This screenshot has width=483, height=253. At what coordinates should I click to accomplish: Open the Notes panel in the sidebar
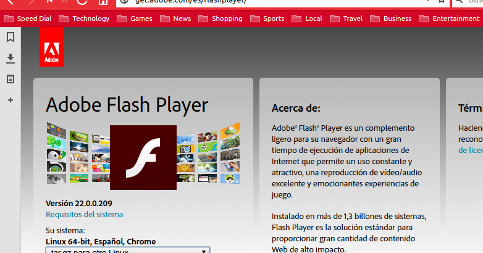pyautogui.click(x=10, y=79)
